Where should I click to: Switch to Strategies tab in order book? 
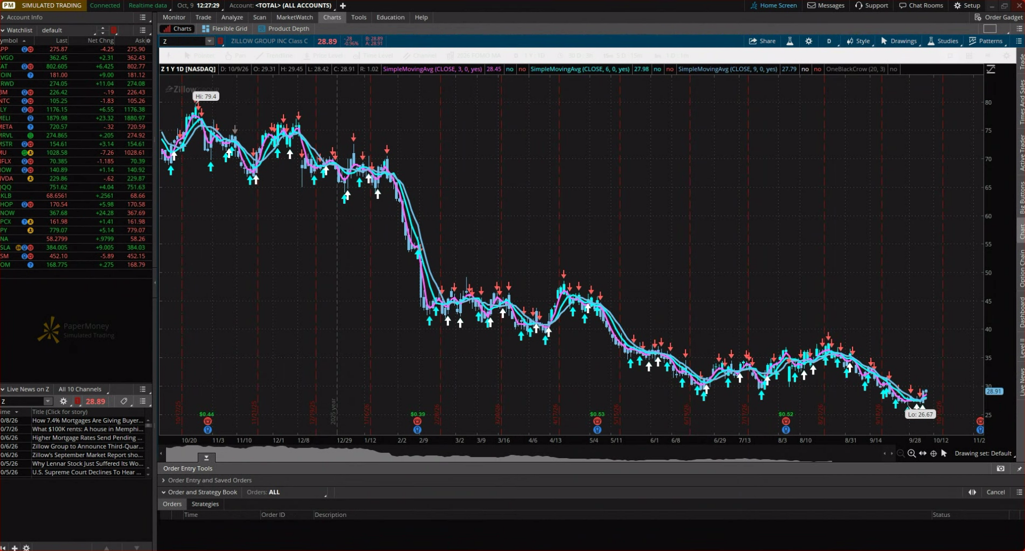205,504
